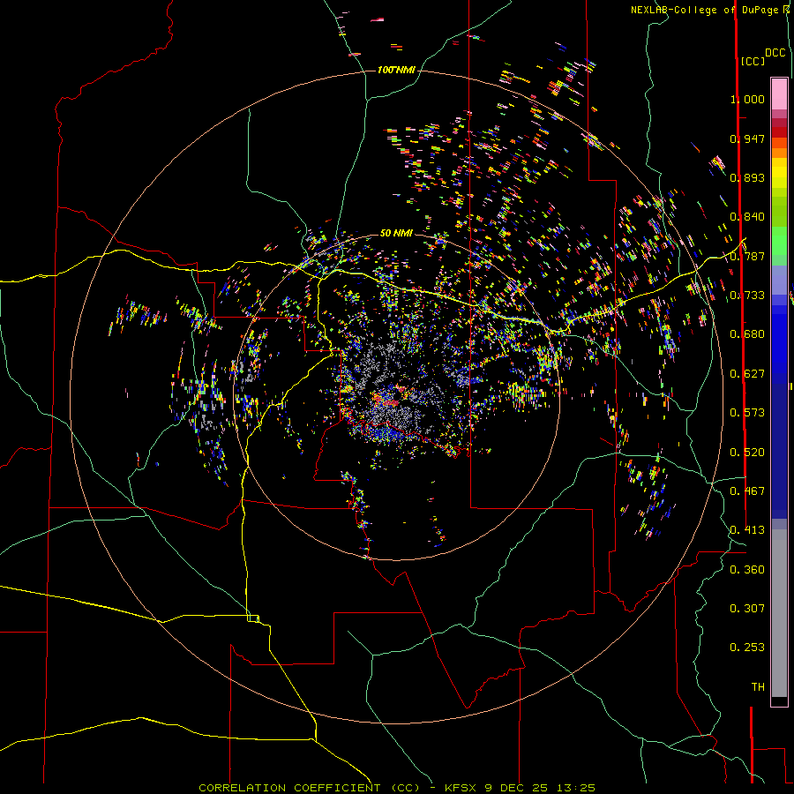Click the 9 DEC 25 13:25 timestamp
The image size is (794, 794).
click(x=539, y=788)
